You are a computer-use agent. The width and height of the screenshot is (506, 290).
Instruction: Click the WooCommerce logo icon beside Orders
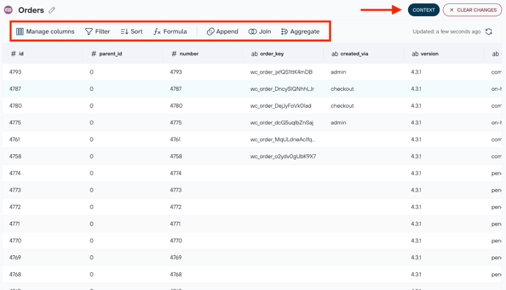pos(8,10)
